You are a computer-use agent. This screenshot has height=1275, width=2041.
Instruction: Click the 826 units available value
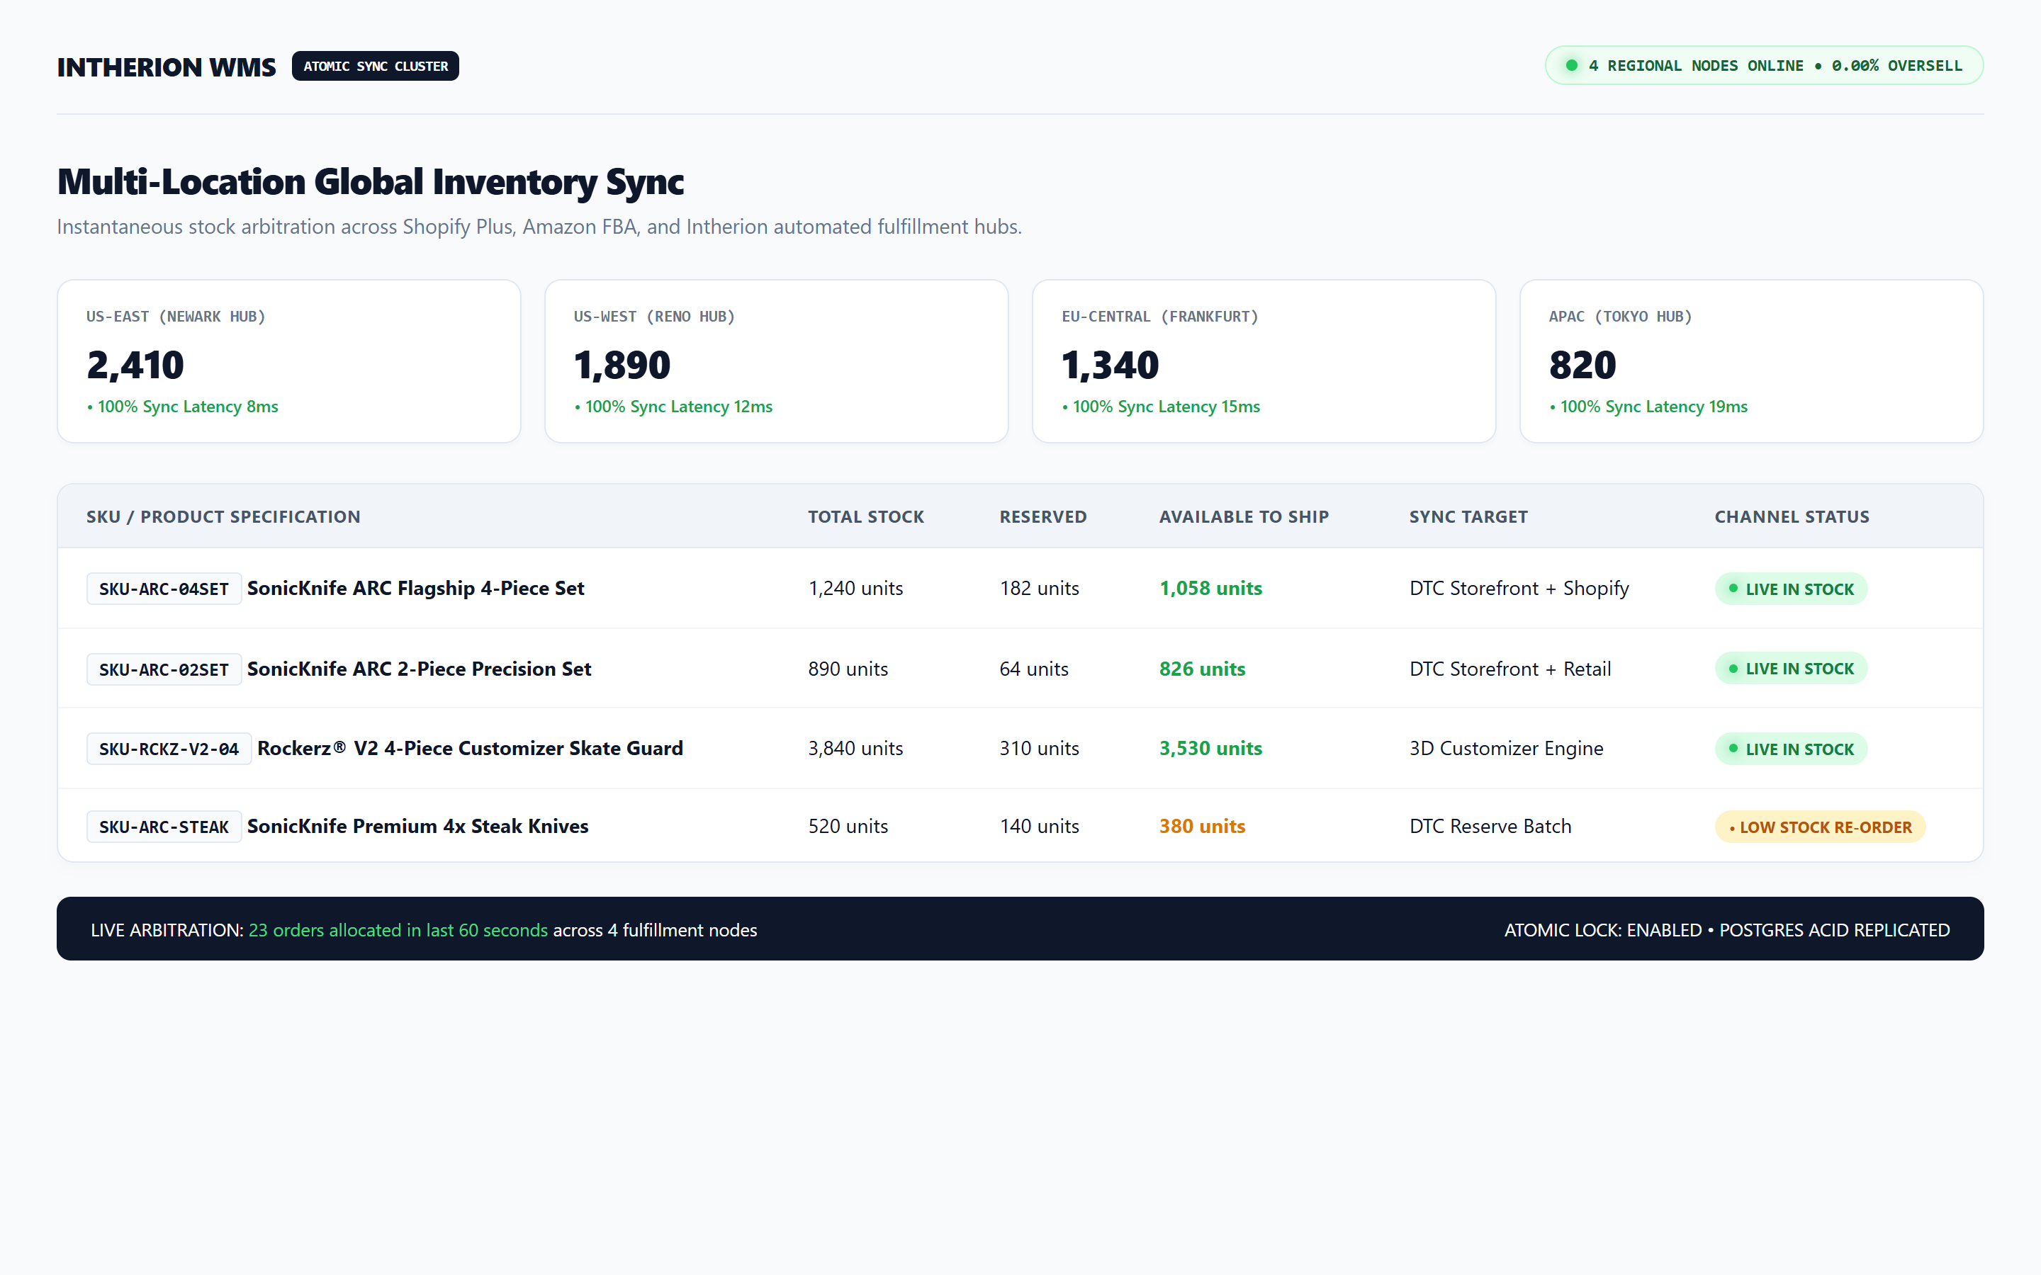1202,669
